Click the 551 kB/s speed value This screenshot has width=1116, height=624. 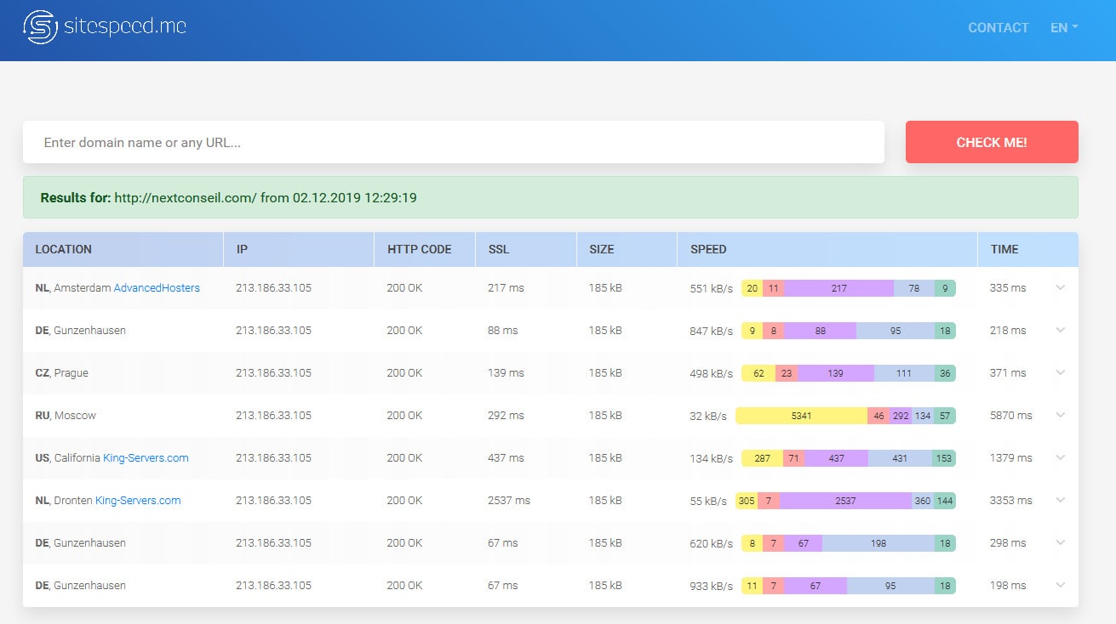pos(711,288)
